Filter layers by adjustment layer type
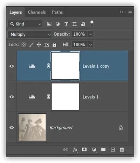The height and width of the screenshot is (163, 140). click(x=58, y=24)
